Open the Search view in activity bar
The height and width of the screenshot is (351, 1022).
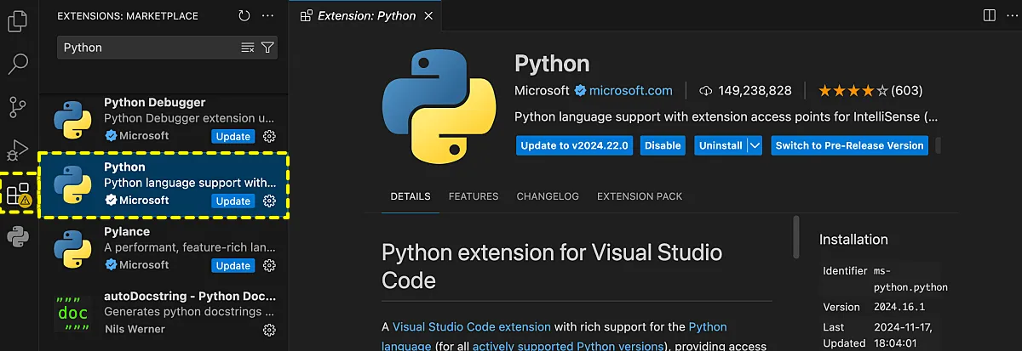tap(17, 64)
